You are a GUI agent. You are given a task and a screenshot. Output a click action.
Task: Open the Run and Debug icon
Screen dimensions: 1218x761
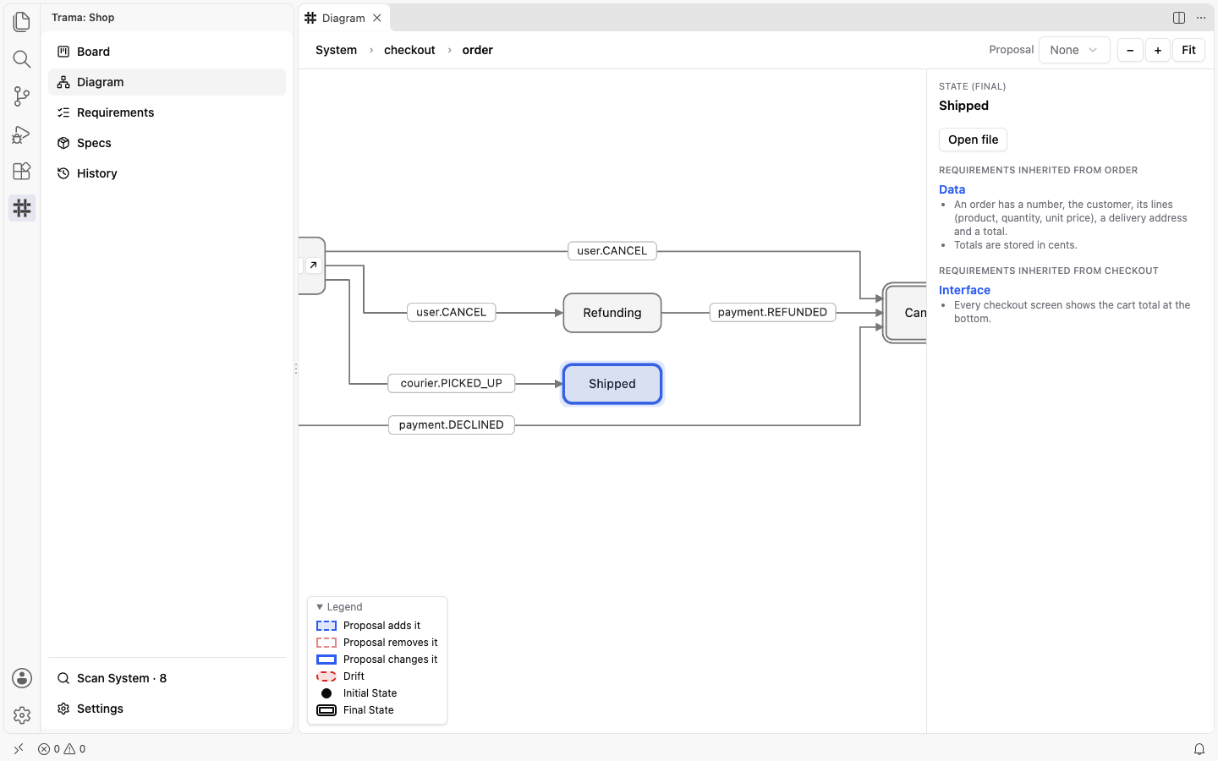[x=22, y=134]
